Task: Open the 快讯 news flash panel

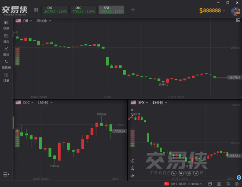Action: (x=6, y=25)
